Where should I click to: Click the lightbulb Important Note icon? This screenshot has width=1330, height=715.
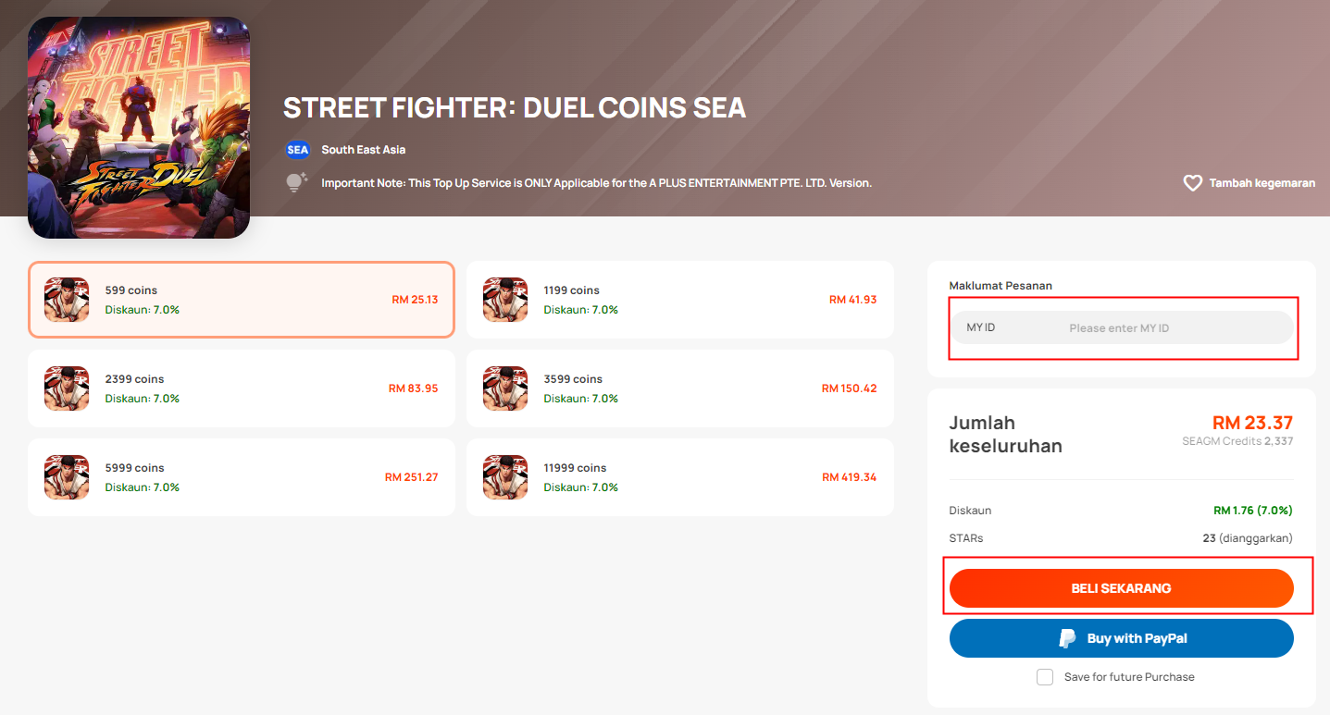(296, 182)
